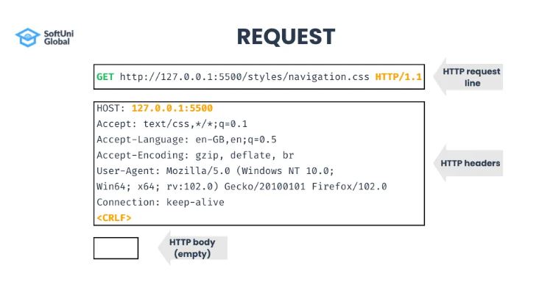The width and height of the screenshot is (539, 293).
Task: Click the HTTP headers arrow label
Action: click(x=468, y=163)
